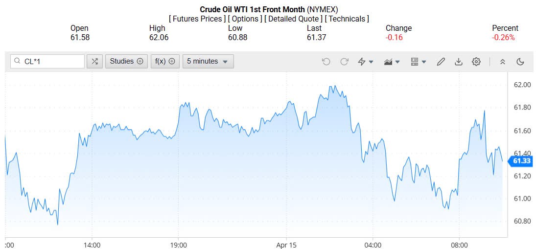This screenshot has height=249, width=536.
Task: Undo the last chart change
Action: pyautogui.click(x=326, y=62)
